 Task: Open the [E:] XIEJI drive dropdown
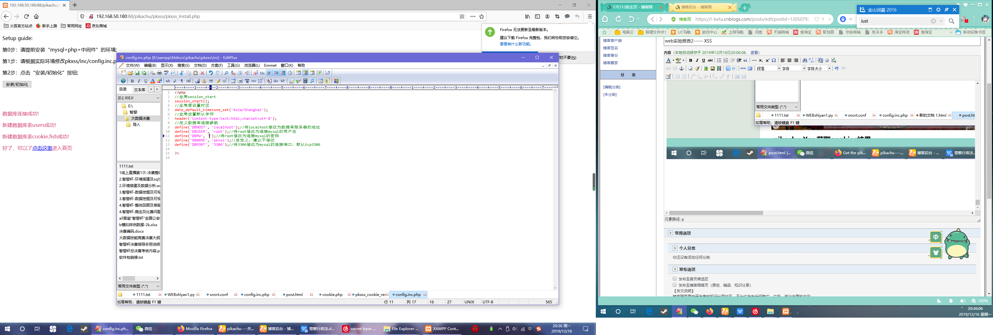pyautogui.click(x=138, y=98)
